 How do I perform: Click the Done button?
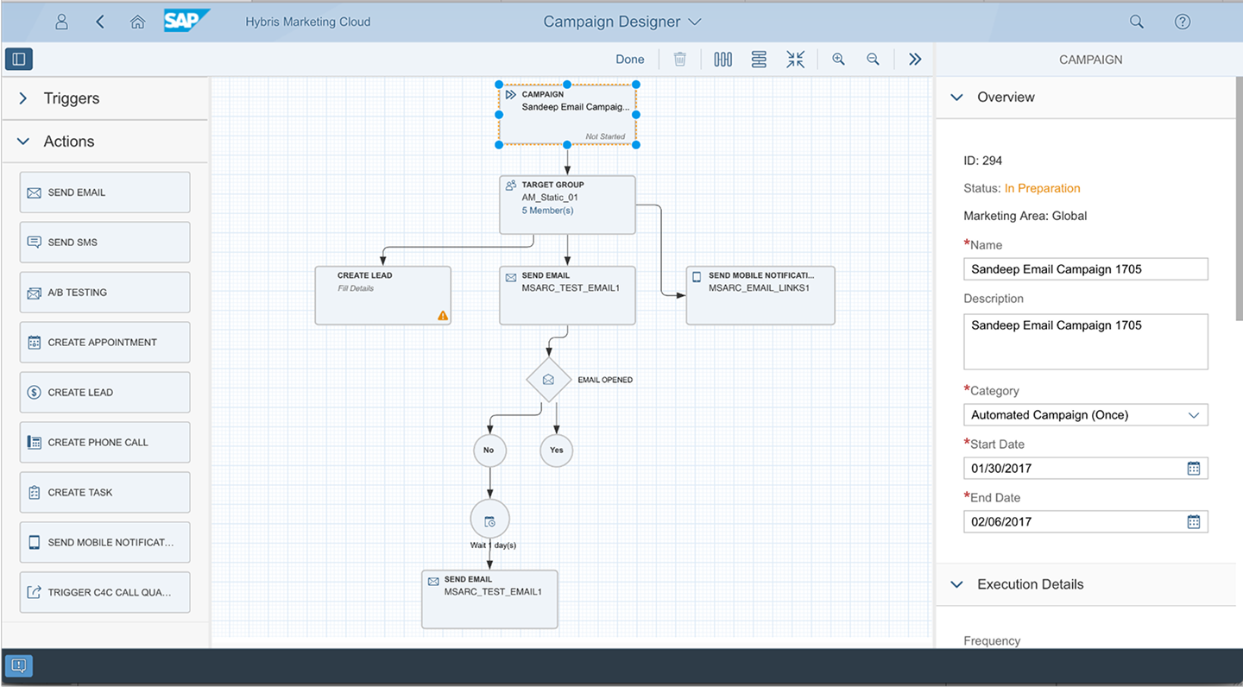click(629, 60)
